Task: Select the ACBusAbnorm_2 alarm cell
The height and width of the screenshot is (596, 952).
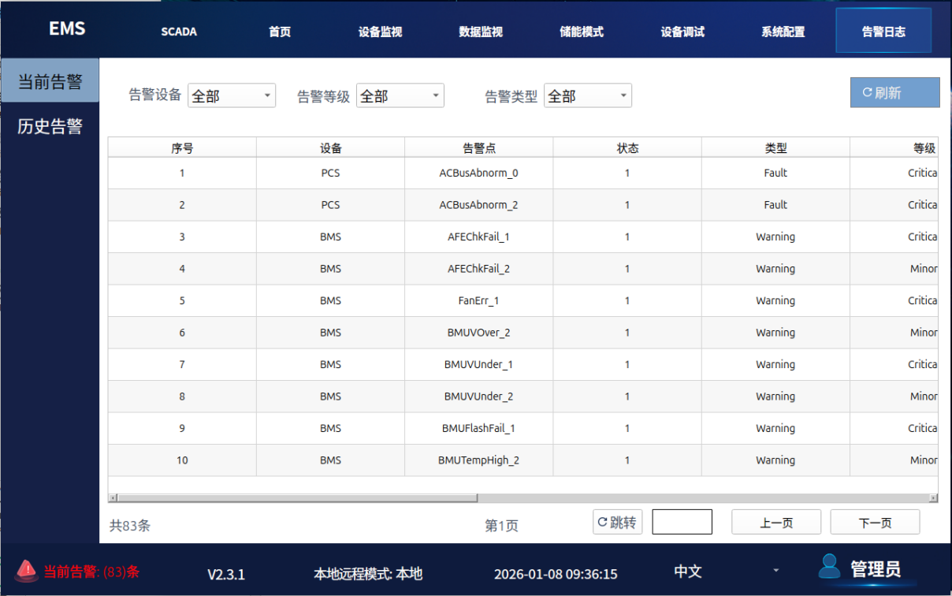Action: [x=479, y=205]
